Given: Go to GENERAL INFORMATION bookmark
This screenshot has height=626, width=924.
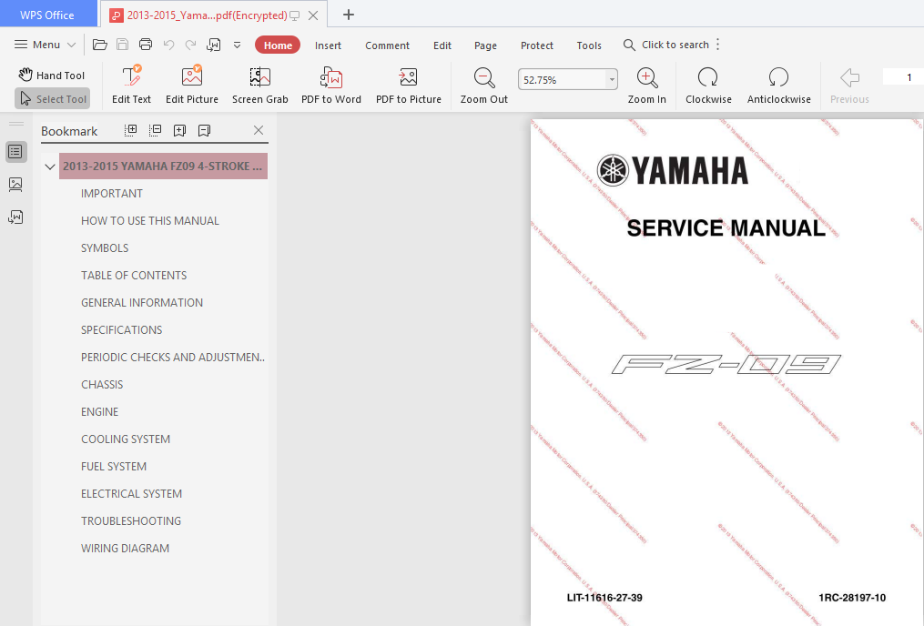Looking at the screenshot, I should tap(142, 303).
